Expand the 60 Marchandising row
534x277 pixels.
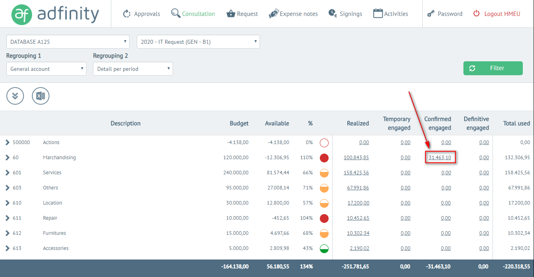[x=7, y=158]
